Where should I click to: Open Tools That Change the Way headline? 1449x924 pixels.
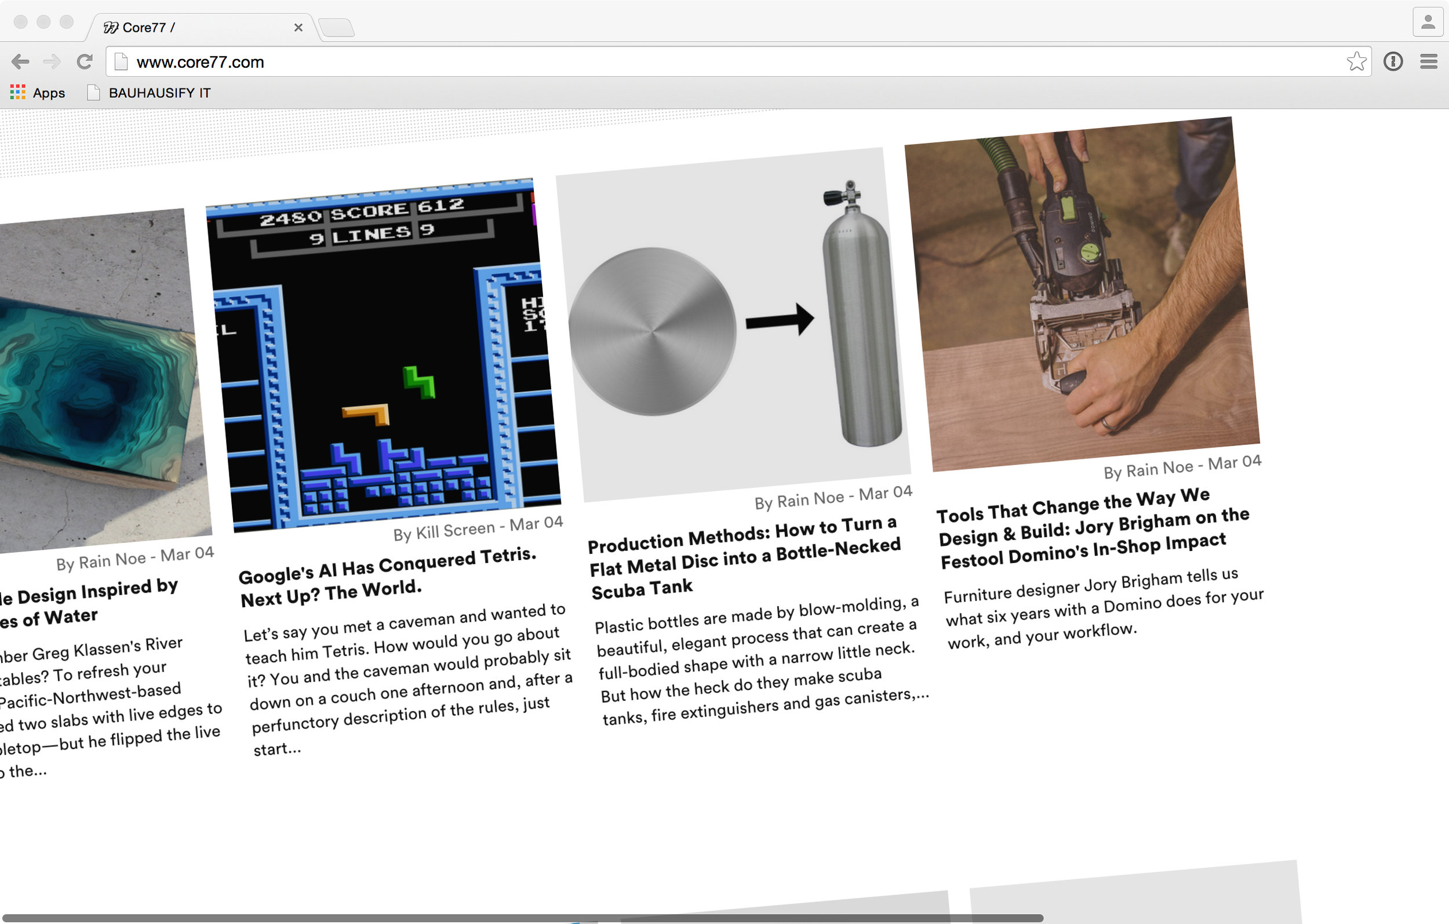[1093, 528]
